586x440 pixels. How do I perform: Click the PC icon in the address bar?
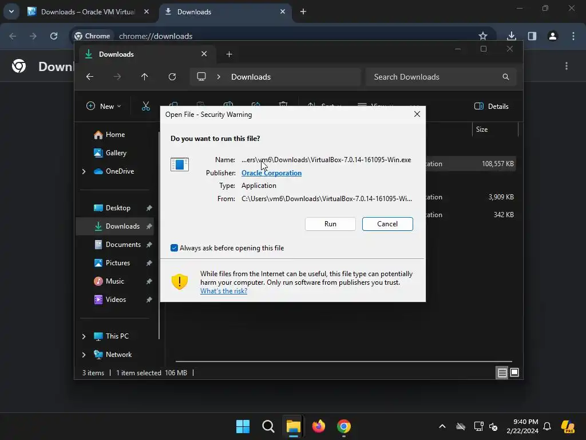click(x=201, y=77)
